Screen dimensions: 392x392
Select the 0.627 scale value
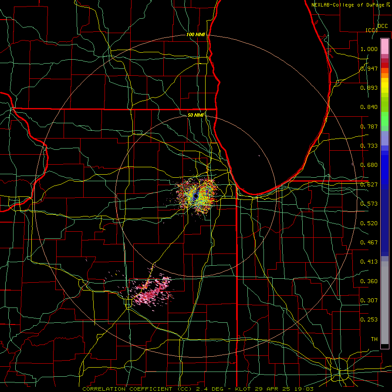(369, 185)
